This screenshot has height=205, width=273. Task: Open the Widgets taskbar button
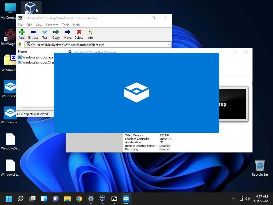tap(44, 199)
